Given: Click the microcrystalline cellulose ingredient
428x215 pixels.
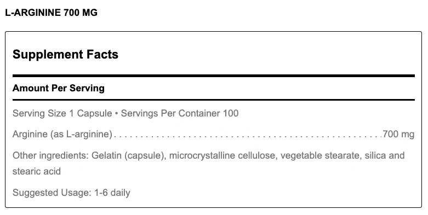Looking at the screenshot, I should coord(222,155).
